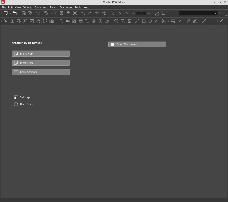Image resolution: width=228 pixels, height=202 pixels.
Task: Toggle the Snap to Grid icon
Action: coord(104,13)
